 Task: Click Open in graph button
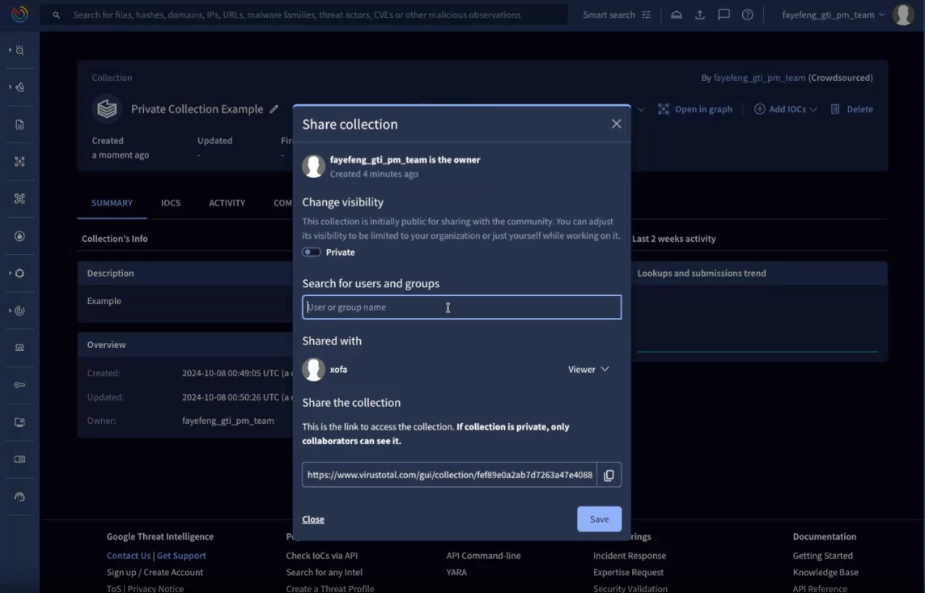click(695, 109)
